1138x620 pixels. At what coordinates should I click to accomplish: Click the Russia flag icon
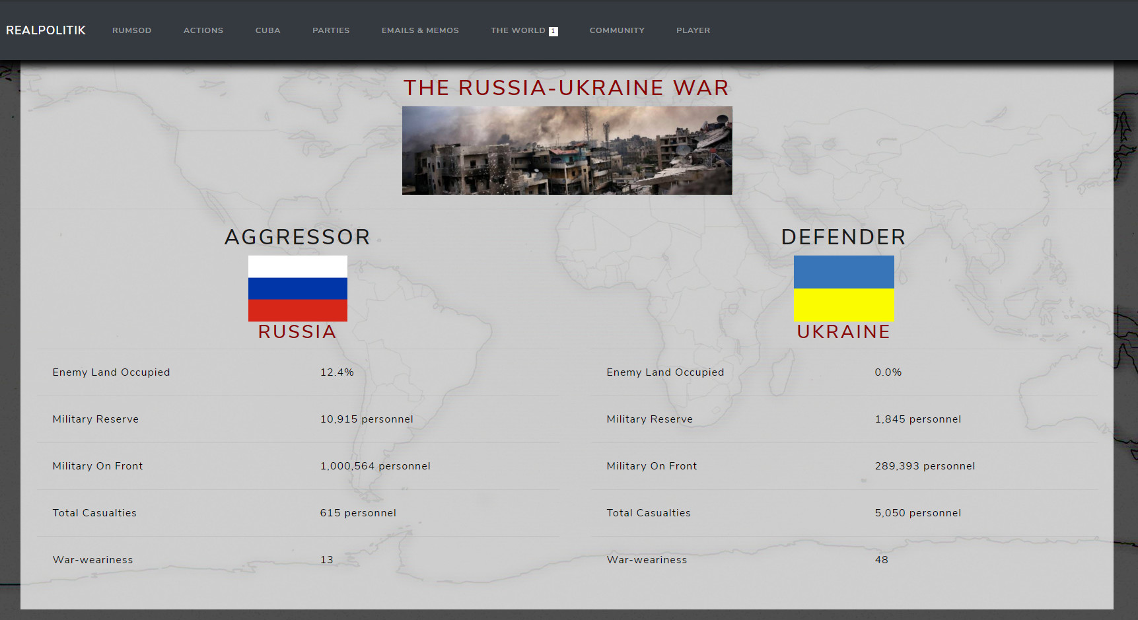[x=297, y=289]
